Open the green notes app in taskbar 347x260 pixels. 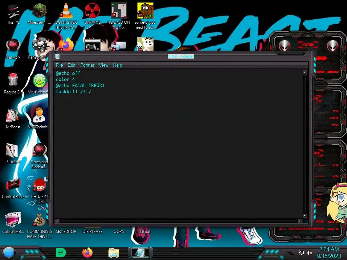pyautogui.click(x=61, y=253)
